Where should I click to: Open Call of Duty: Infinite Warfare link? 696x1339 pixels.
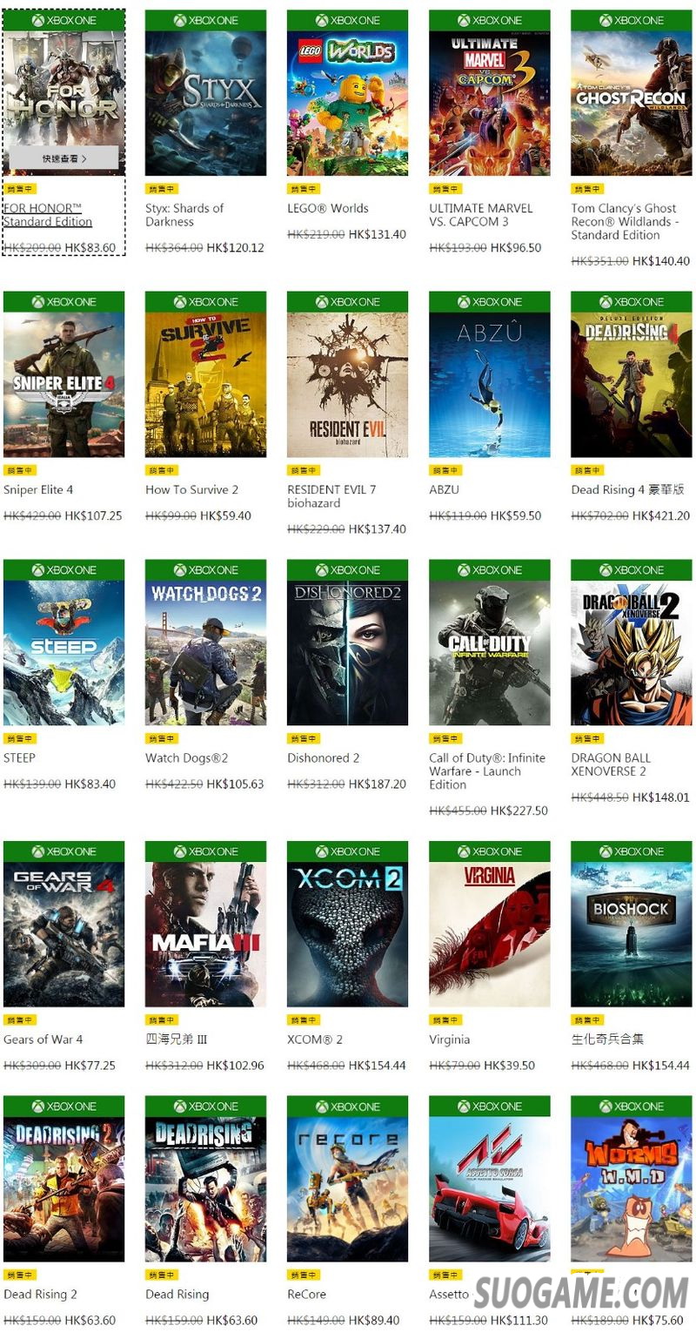487,770
